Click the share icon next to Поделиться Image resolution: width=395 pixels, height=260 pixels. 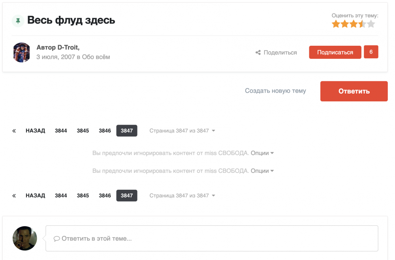(x=258, y=52)
